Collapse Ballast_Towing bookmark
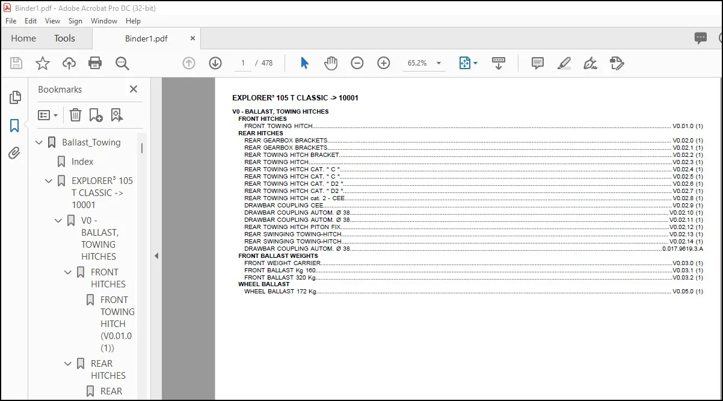This screenshot has height=401, width=723. pyautogui.click(x=39, y=142)
